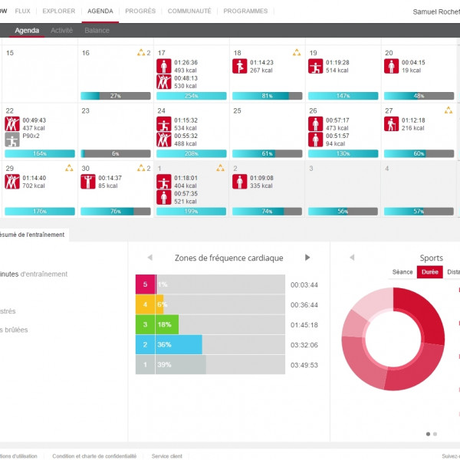Open the weightlifting icon on day 30

coord(87,182)
